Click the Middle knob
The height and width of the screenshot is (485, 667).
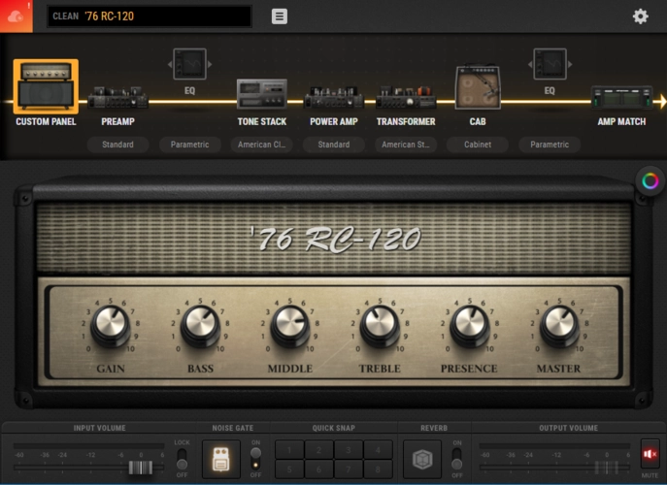coord(290,325)
